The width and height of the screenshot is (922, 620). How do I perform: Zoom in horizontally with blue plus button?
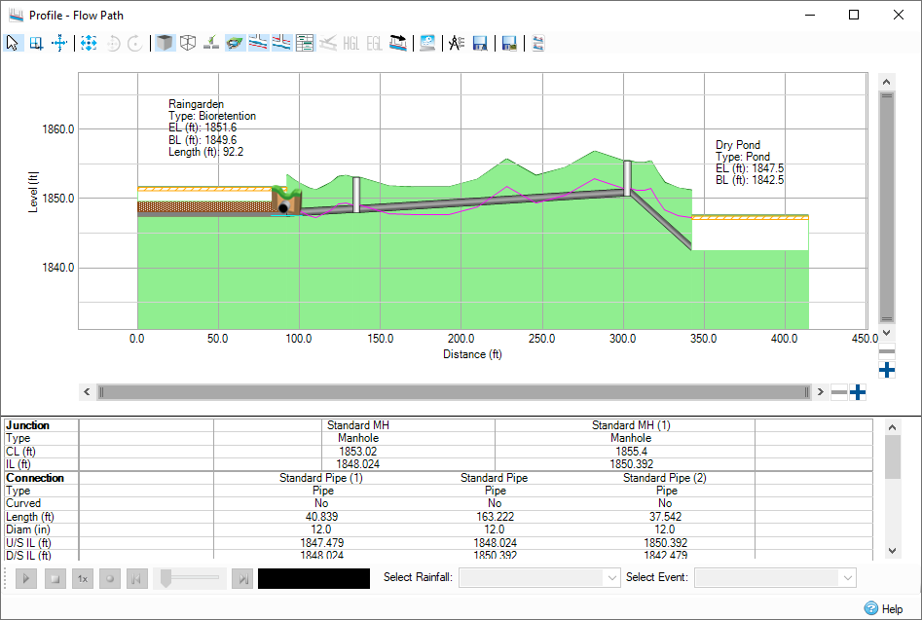[858, 392]
